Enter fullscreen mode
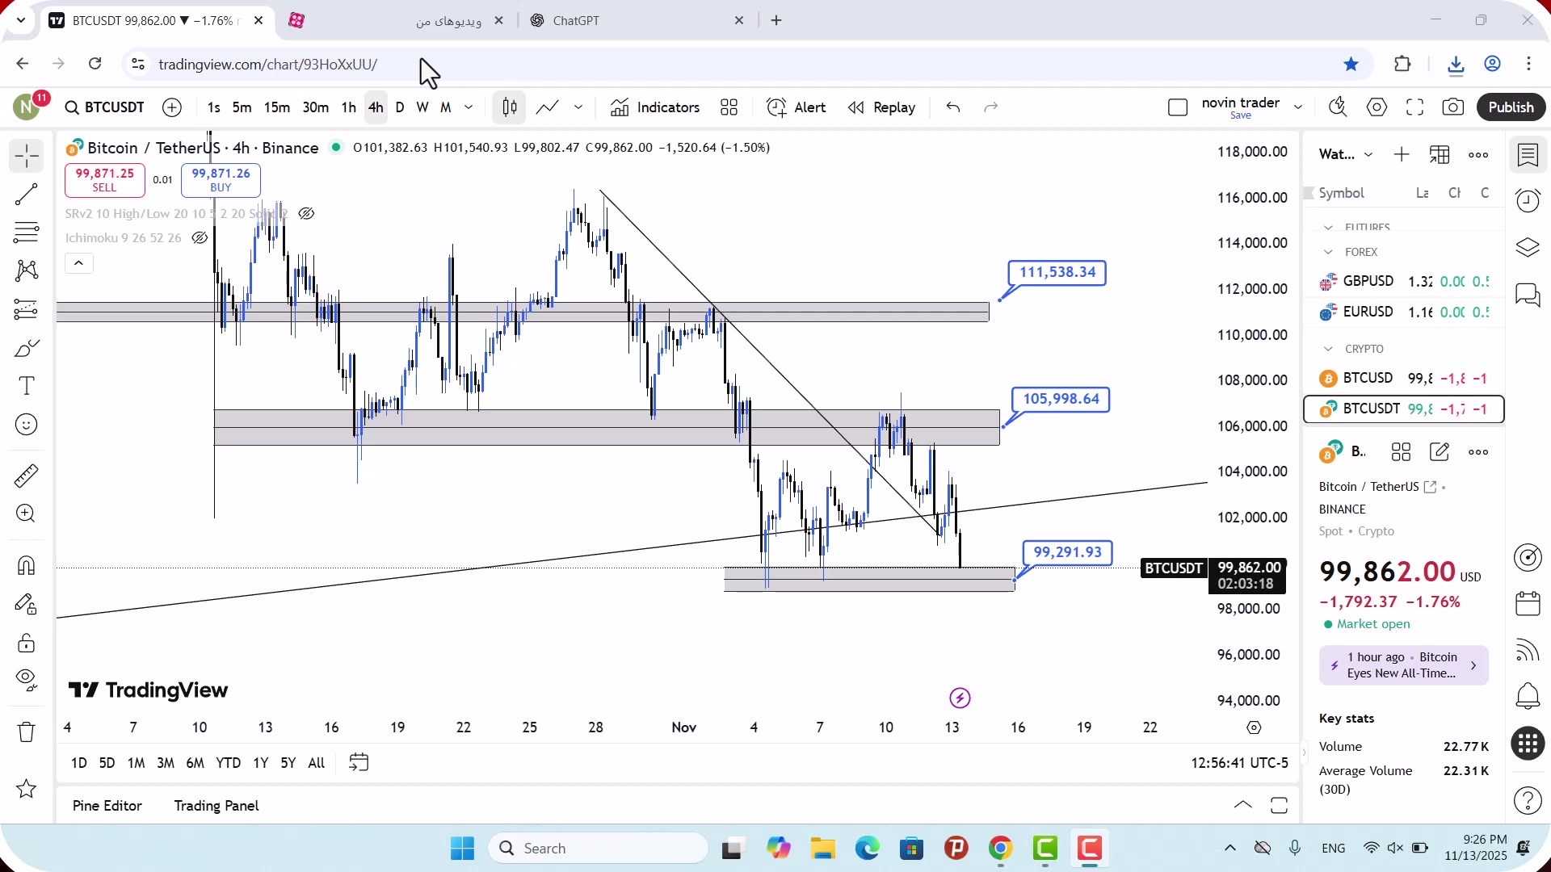 (1415, 107)
